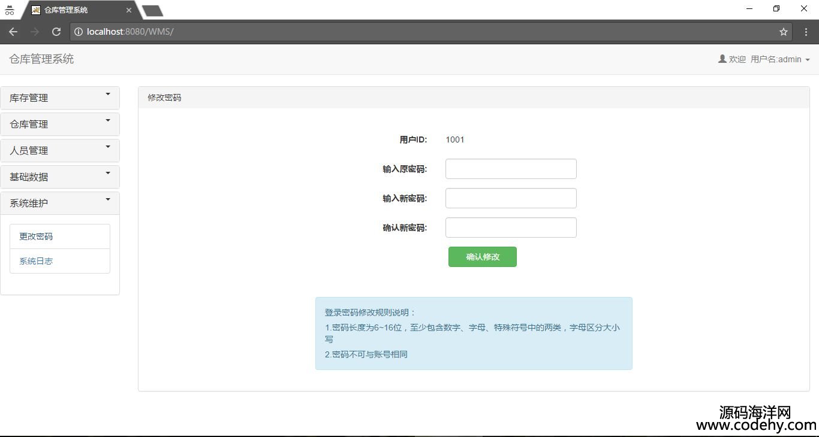Expand the 库存管理 sidebar section
The width and height of the screenshot is (819, 437).
pyautogui.click(x=60, y=98)
